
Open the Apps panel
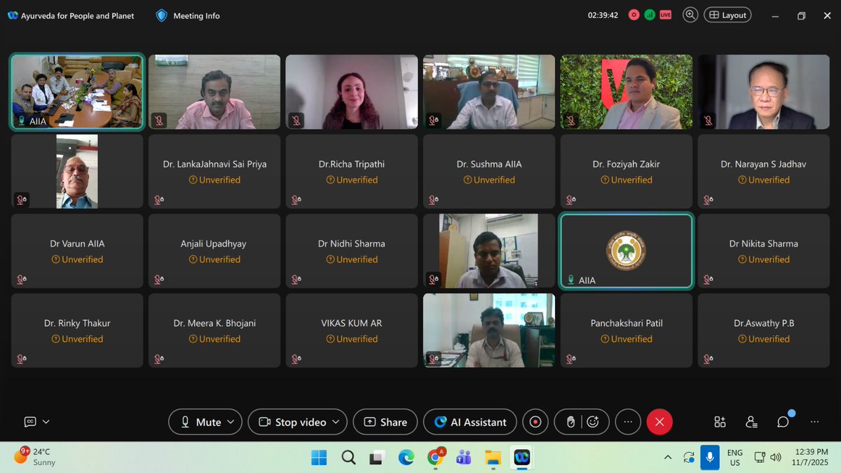(x=719, y=422)
